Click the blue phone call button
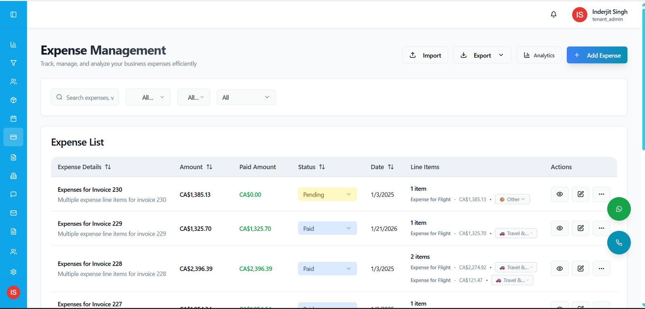 (x=619, y=243)
